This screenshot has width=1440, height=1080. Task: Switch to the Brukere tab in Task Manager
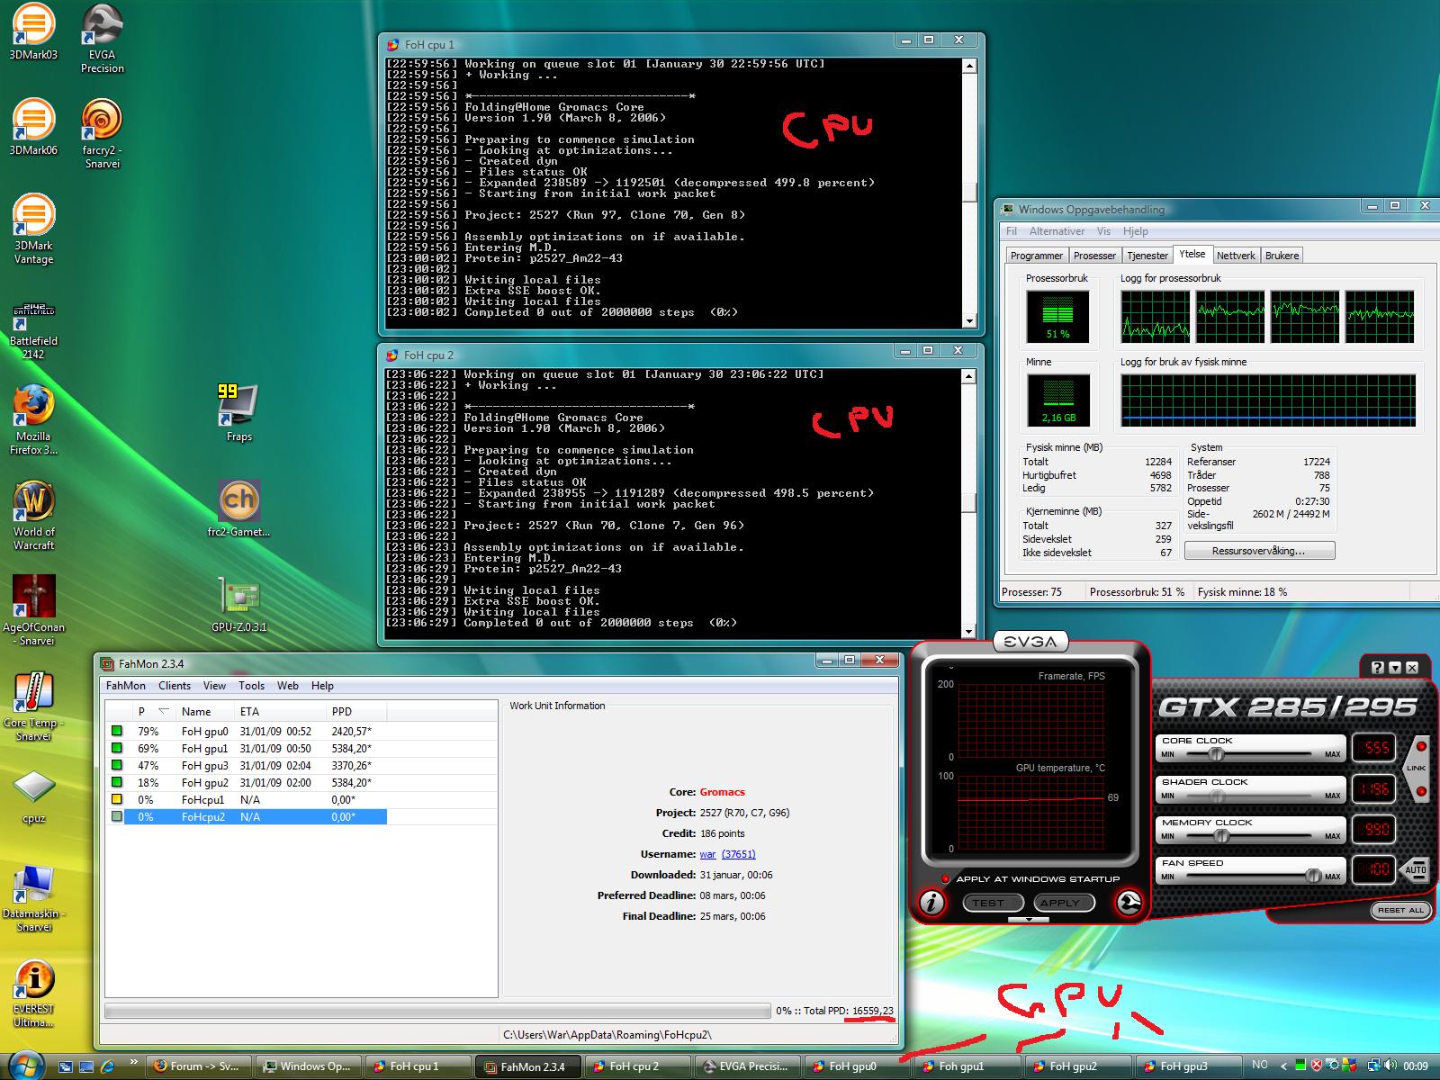click(1282, 256)
